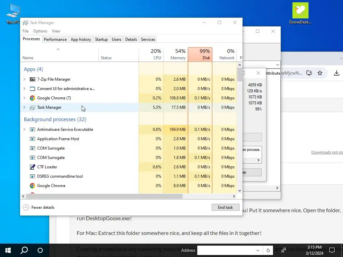Screen dimensions: 343x257
Task: Switch to the App history tab
Action: click(81, 39)
